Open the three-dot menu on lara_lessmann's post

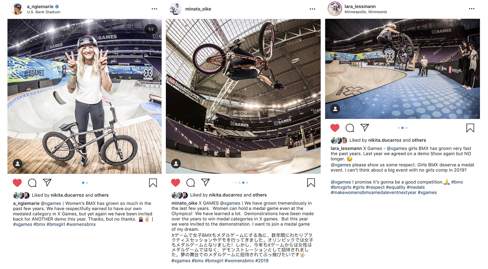pos(472,9)
